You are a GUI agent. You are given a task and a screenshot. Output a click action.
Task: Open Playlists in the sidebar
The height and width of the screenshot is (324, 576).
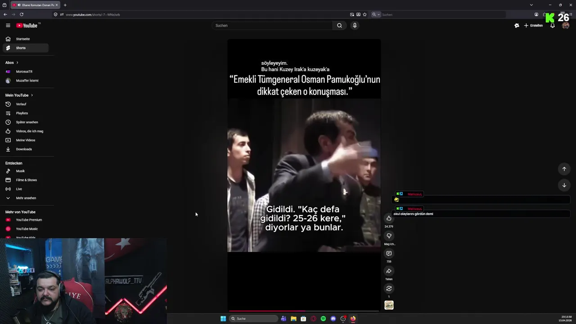26,113
